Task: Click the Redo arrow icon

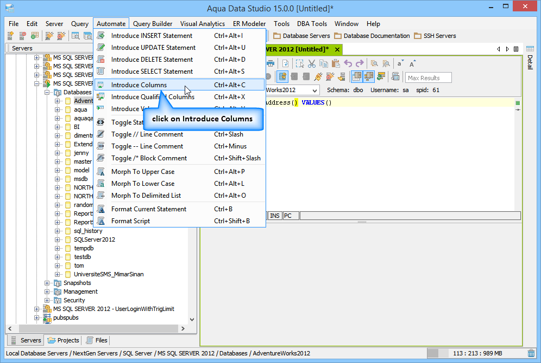Action: 360,63
